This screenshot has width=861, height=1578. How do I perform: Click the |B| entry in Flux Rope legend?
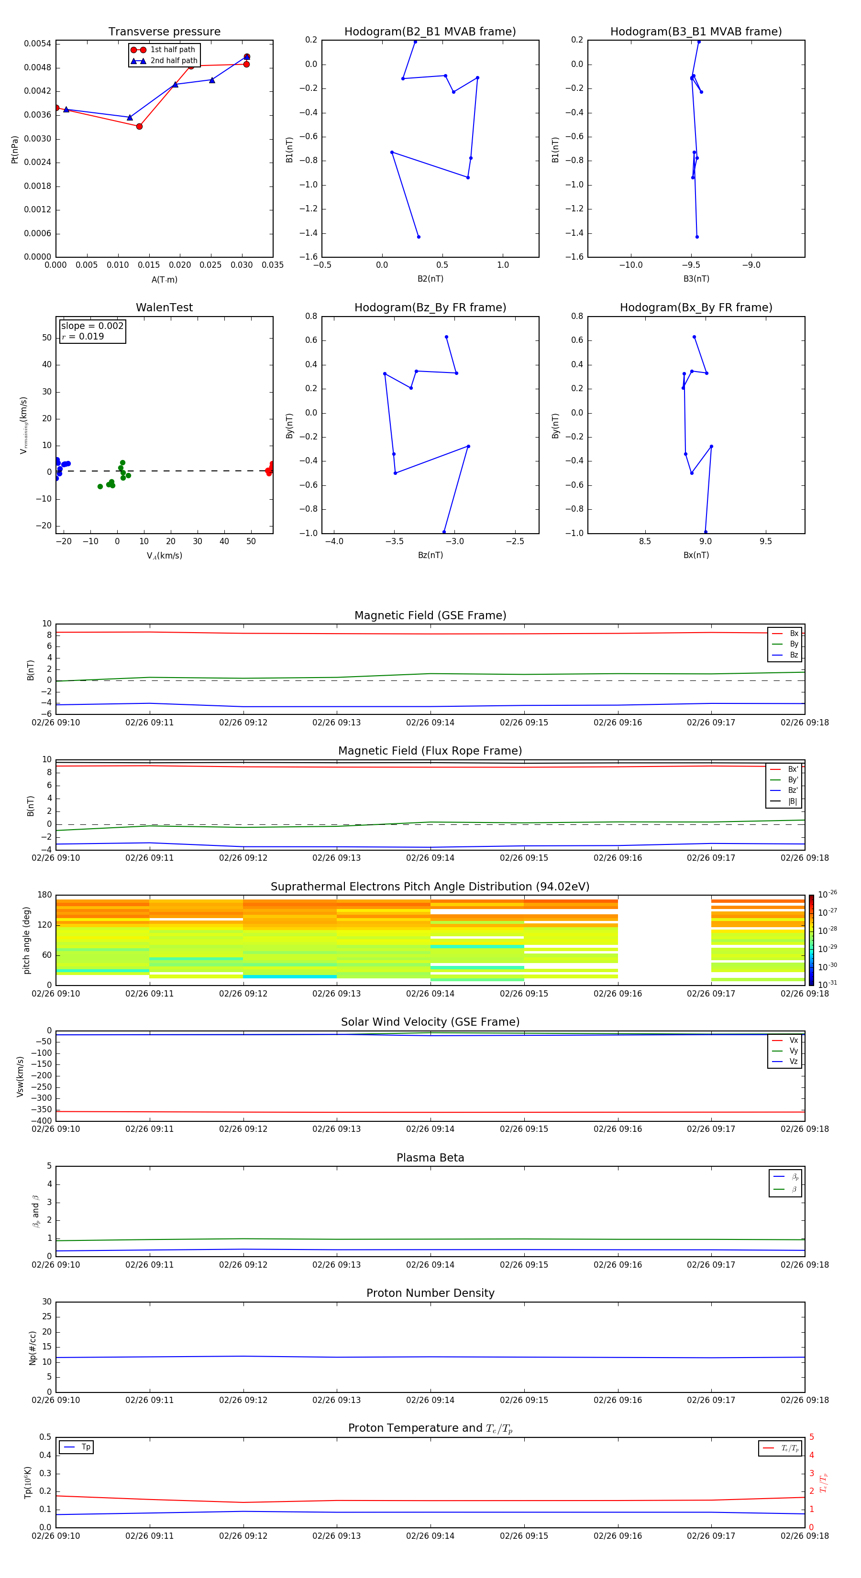[784, 801]
